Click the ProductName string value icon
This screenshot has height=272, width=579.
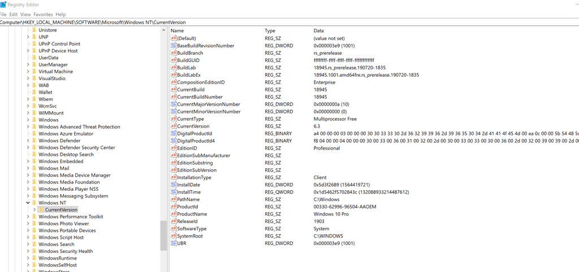[174, 214]
